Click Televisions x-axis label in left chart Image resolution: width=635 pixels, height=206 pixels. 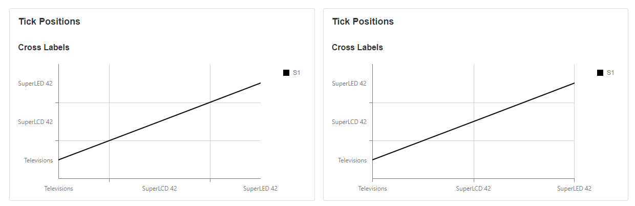(x=58, y=189)
